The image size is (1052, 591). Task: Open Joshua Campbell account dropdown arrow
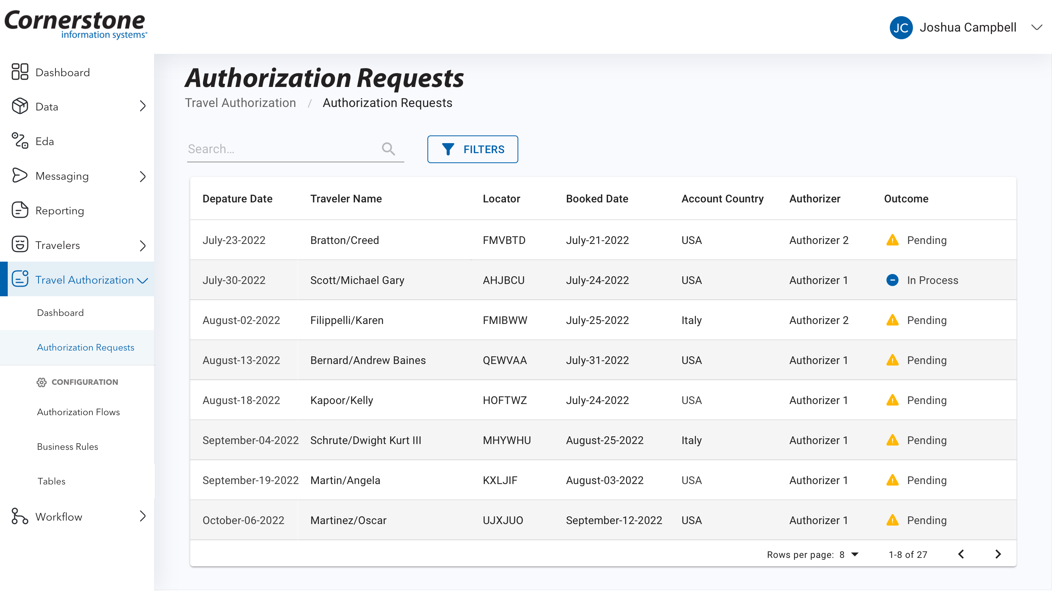click(1036, 28)
